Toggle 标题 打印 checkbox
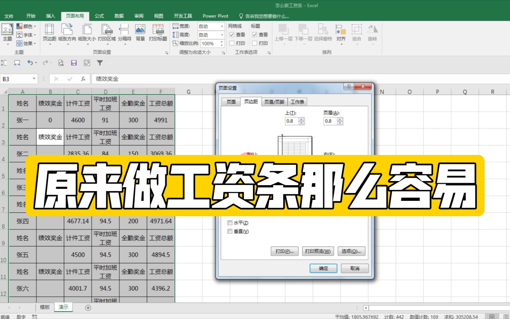 pos(254,43)
